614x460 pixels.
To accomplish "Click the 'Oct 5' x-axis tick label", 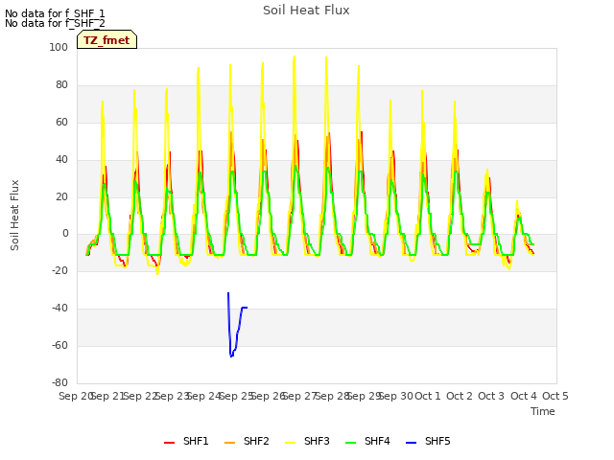I will pos(555,396).
